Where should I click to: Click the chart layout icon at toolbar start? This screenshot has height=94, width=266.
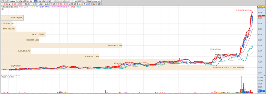(2, 1)
